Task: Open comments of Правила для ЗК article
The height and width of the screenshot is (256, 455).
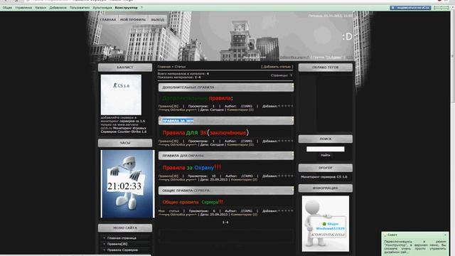Action: (x=240, y=144)
